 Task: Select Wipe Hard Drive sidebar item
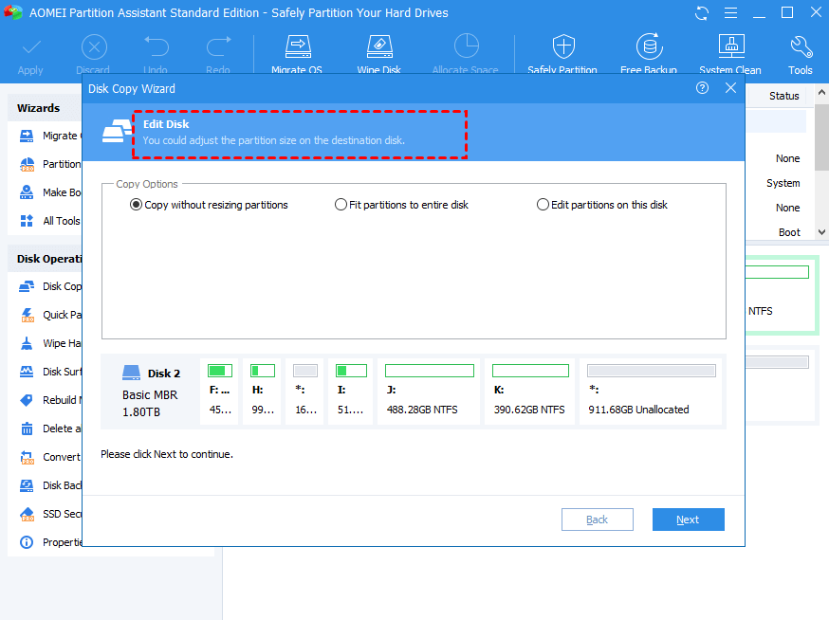click(51, 343)
